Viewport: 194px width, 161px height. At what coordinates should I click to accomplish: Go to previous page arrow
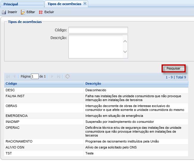tap(14, 76)
